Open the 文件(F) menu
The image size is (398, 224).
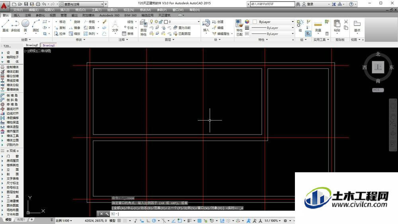pos(18,10)
